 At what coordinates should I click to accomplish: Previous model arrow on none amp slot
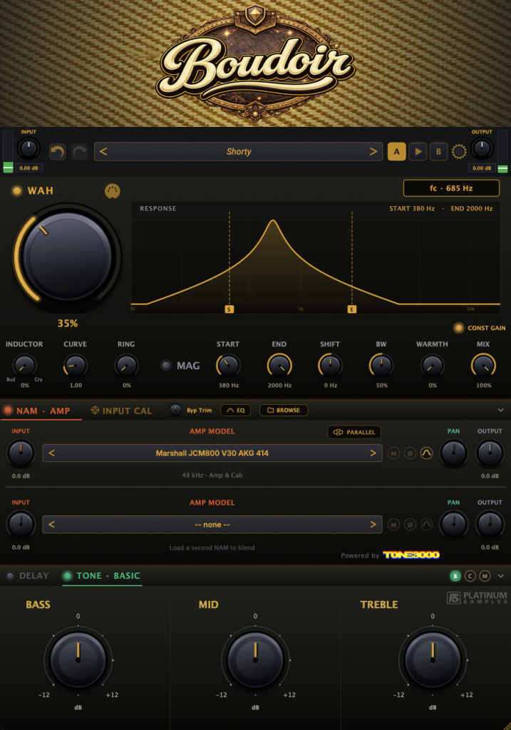click(51, 525)
